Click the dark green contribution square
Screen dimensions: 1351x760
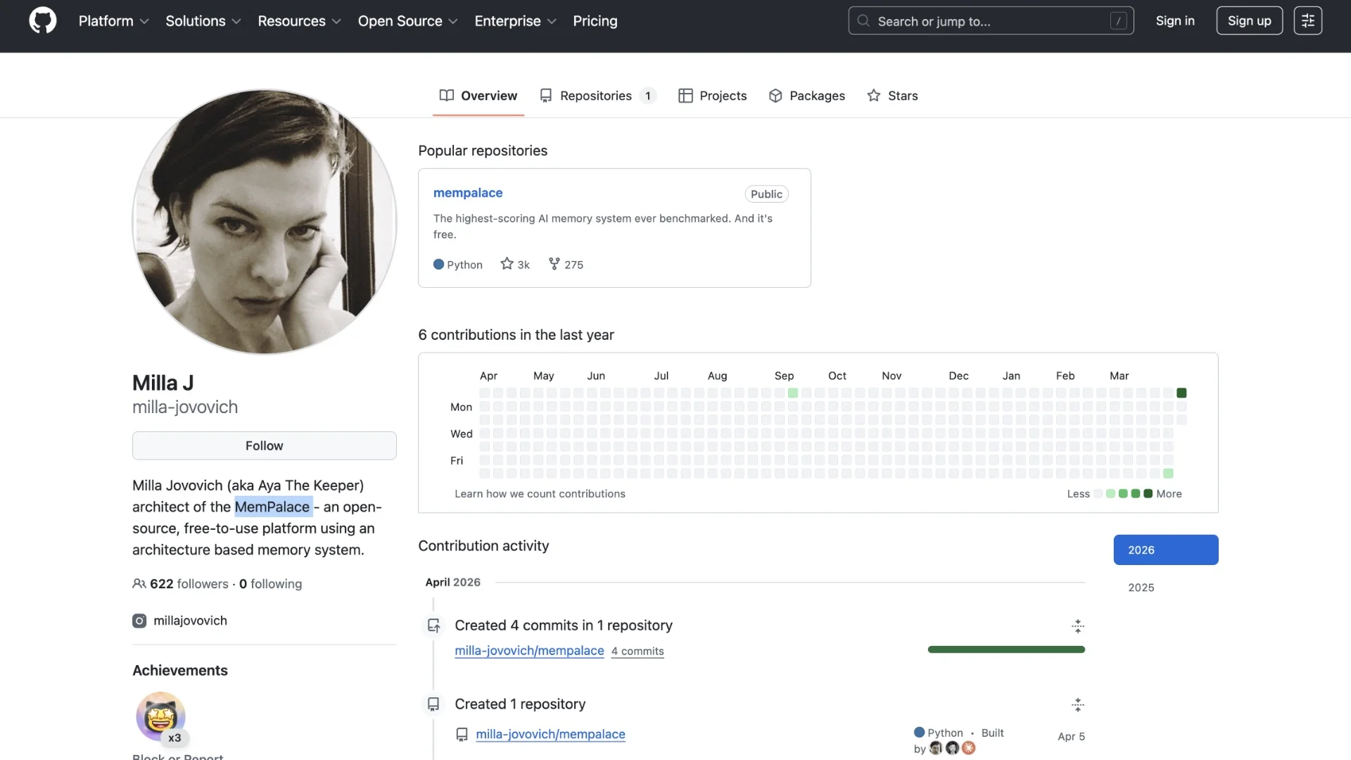click(x=1181, y=393)
